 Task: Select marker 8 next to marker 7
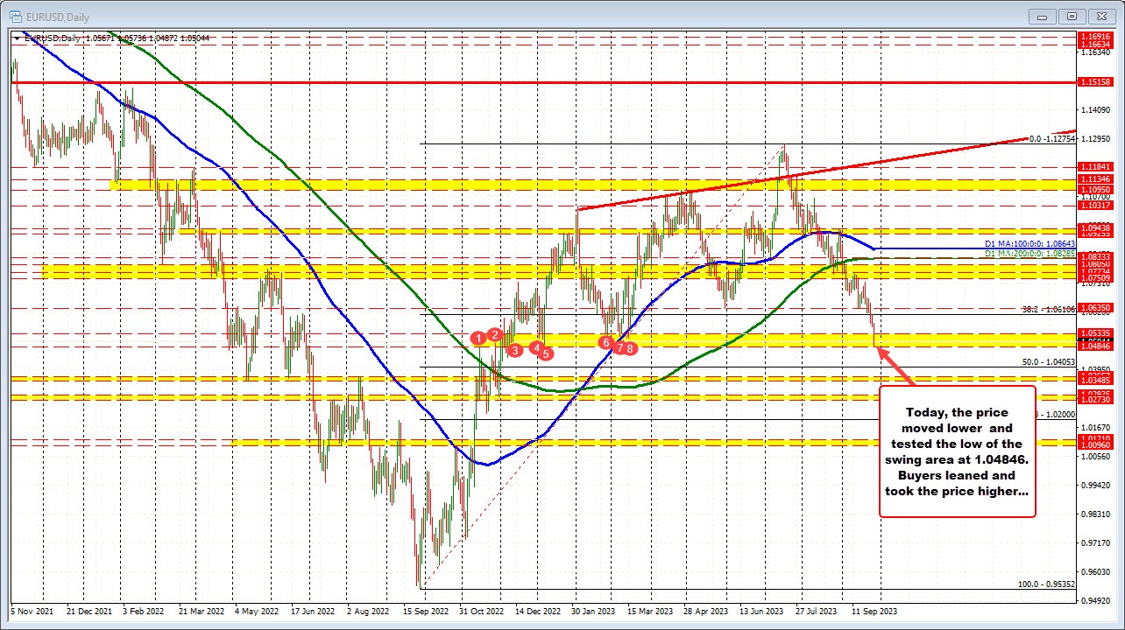[630, 347]
